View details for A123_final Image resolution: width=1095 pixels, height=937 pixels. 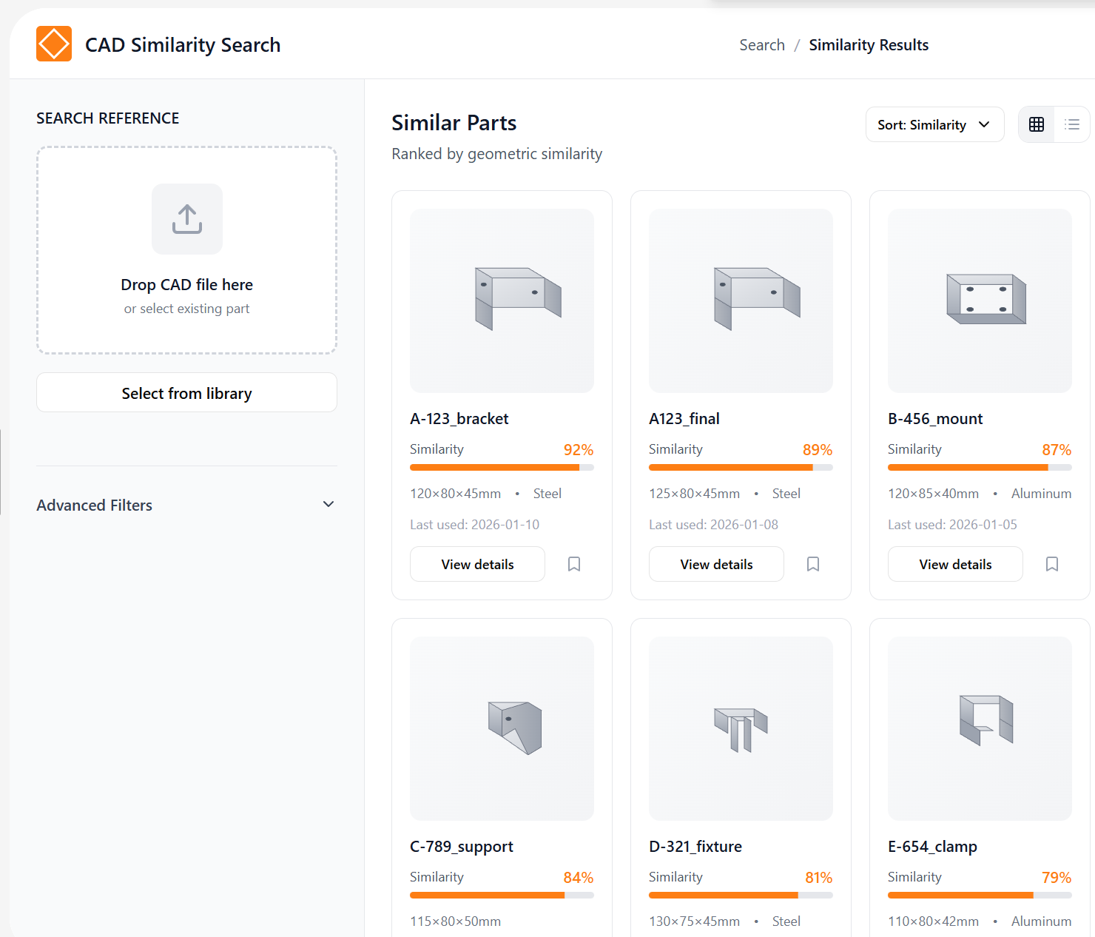(x=716, y=564)
